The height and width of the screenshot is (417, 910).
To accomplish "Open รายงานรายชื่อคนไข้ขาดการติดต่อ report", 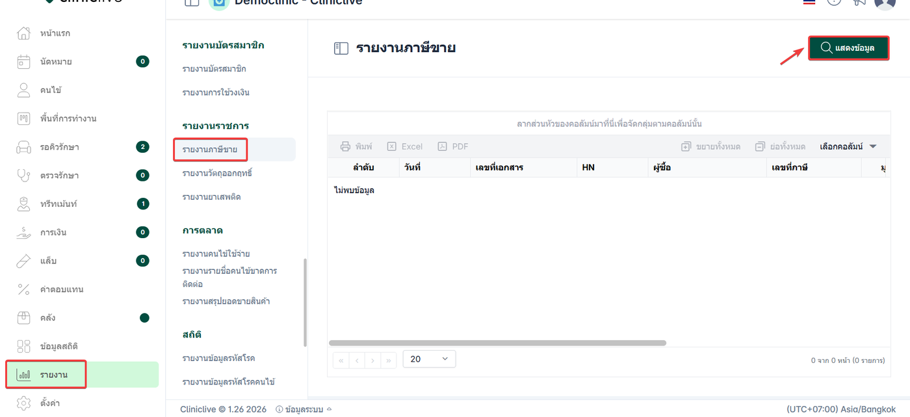I will pyautogui.click(x=229, y=278).
